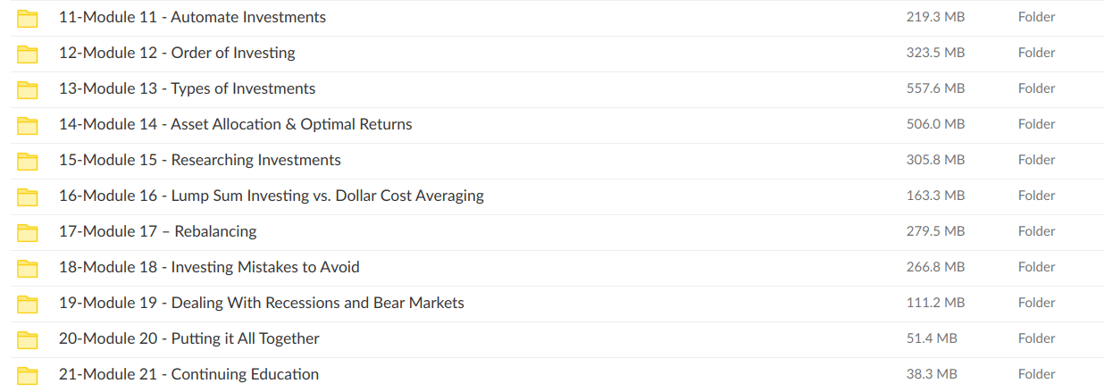Click folder icon beside Rebalancing module
This screenshot has height=392, width=1104.
coord(28,232)
